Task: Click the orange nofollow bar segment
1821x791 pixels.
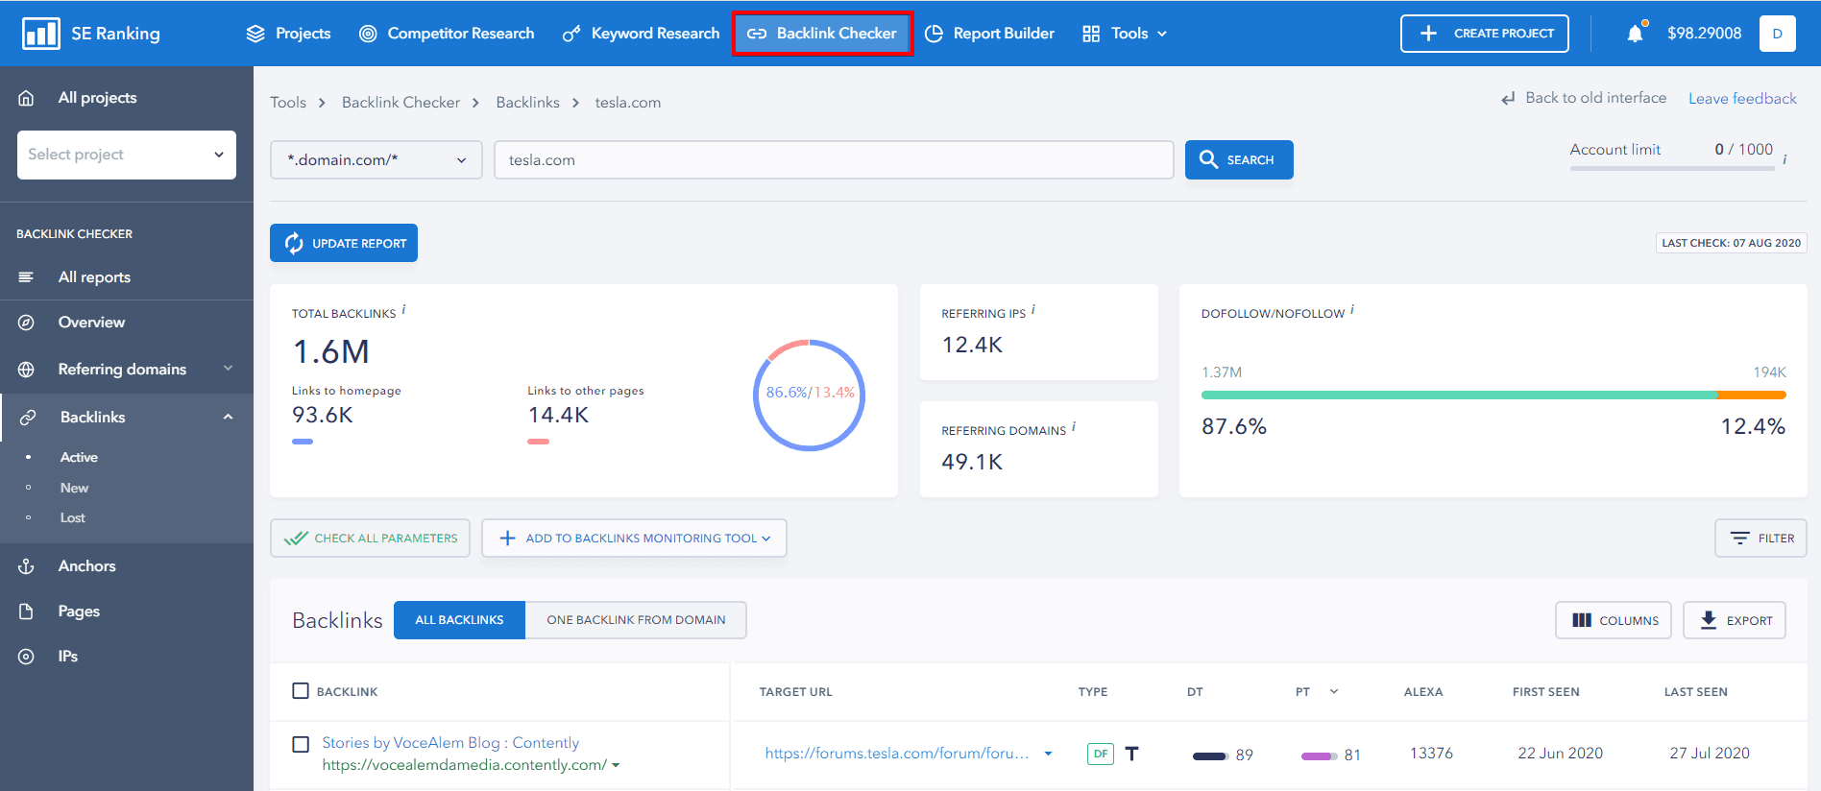Action: tap(1752, 395)
